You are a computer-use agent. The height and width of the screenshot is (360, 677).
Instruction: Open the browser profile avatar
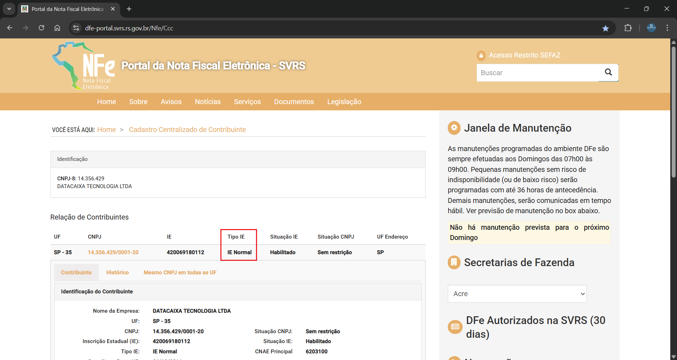click(x=651, y=28)
